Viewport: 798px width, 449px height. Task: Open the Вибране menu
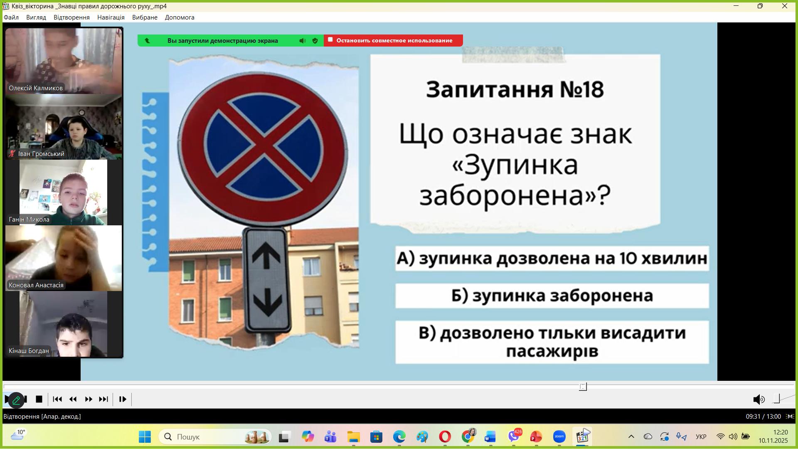tap(145, 17)
